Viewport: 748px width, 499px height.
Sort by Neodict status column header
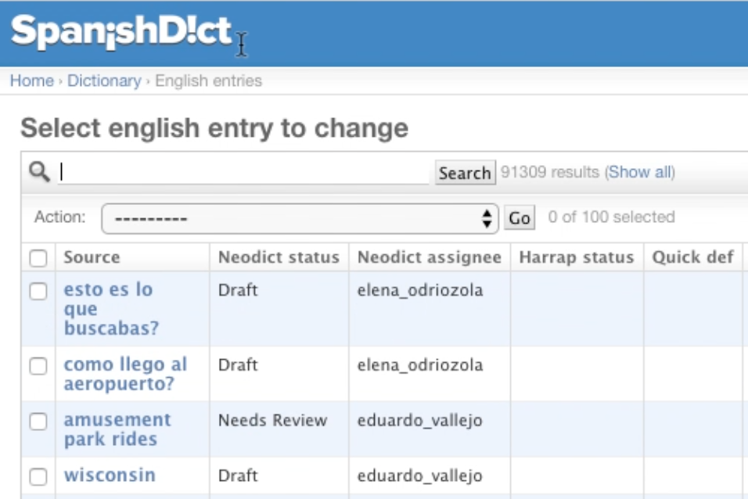[279, 257]
